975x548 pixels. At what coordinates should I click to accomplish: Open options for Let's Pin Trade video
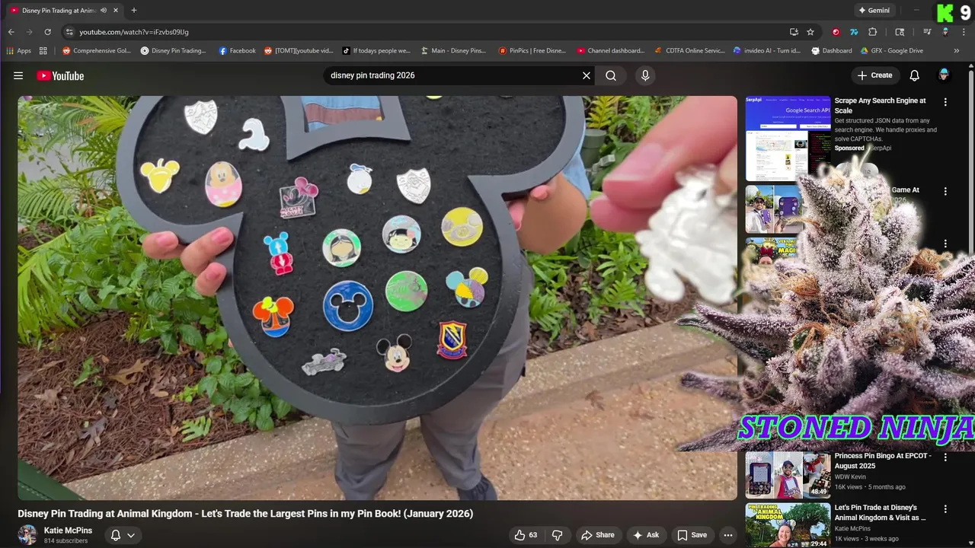(x=945, y=509)
